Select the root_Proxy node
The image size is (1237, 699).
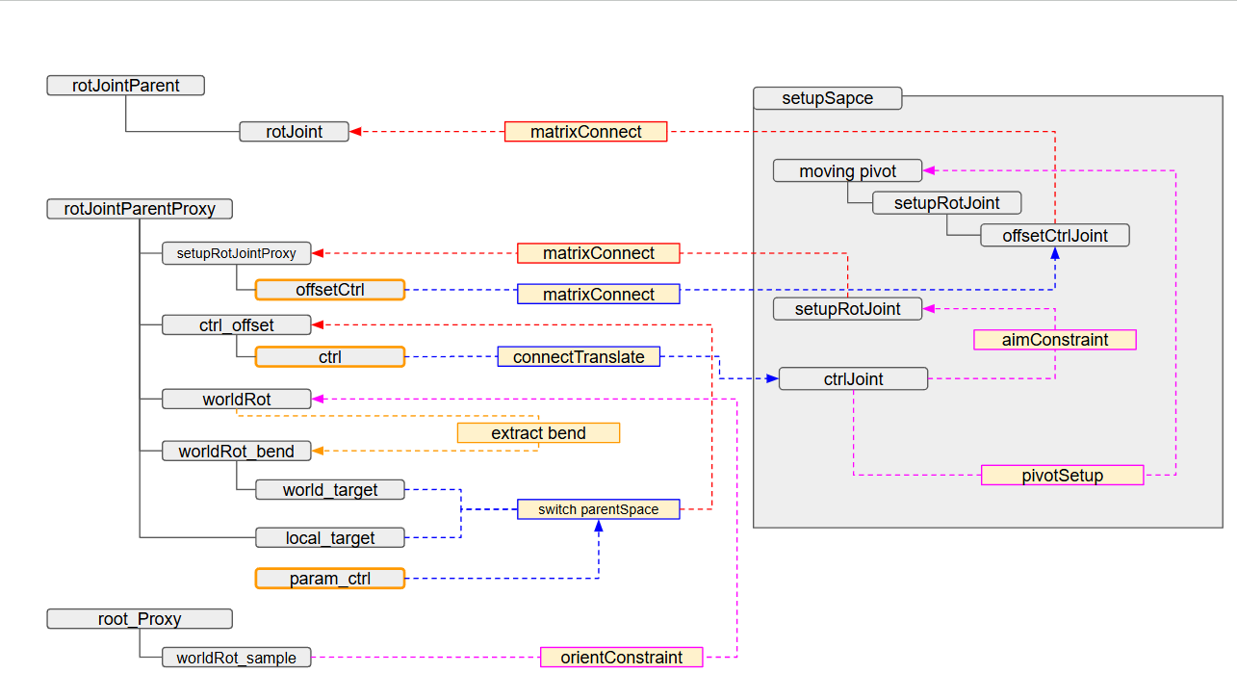point(140,619)
